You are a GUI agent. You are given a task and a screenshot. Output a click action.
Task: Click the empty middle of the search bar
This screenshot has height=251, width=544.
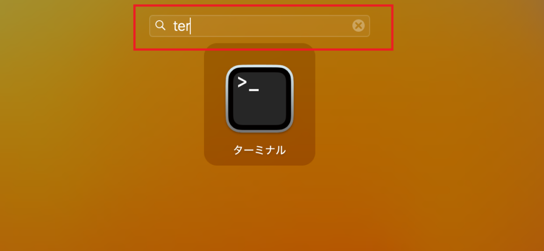[x=270, y=26]
